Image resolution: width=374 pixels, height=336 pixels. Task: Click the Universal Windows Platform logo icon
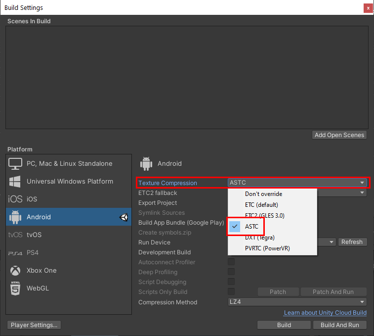point(15,181)
